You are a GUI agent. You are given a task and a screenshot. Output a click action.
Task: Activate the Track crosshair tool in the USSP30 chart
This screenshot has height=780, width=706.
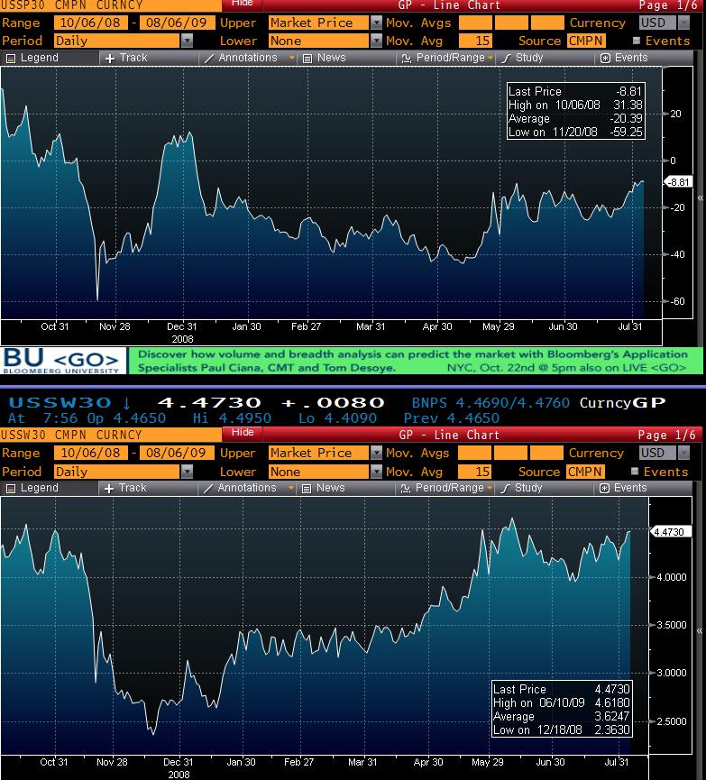coord(111,58)
